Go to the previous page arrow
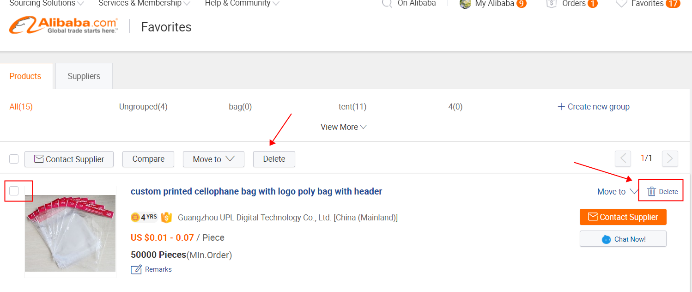The height and width of the screenshot is (292, 692). tap(623, 158)
